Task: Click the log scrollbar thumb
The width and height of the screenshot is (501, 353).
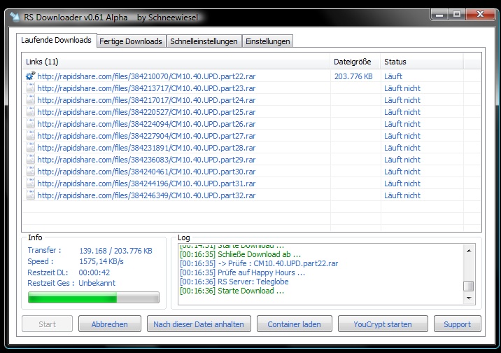Action: coord(469,286)
